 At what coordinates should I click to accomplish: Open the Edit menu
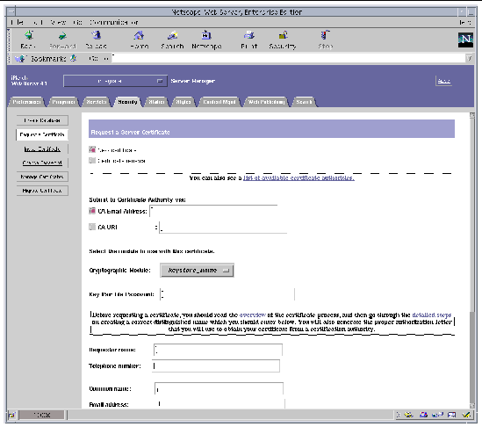pos(38,22)
